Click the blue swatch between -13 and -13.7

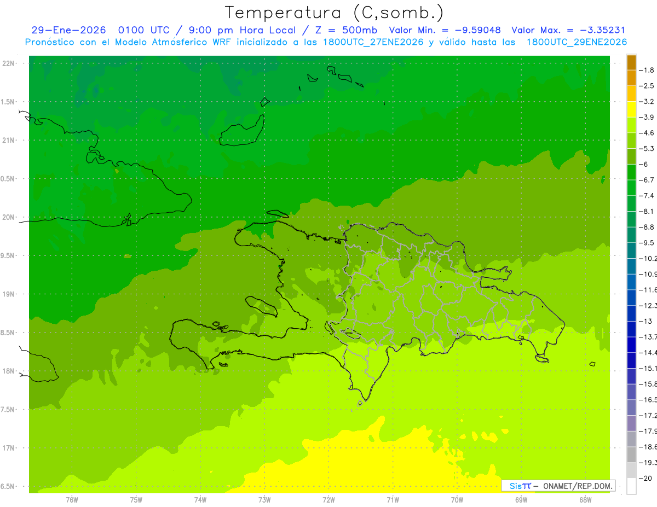pos(631,329)
